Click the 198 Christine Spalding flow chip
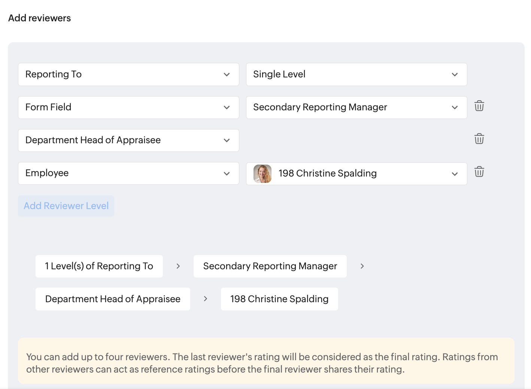This screenshot has width=531, height=389. (x=279, y=299)
